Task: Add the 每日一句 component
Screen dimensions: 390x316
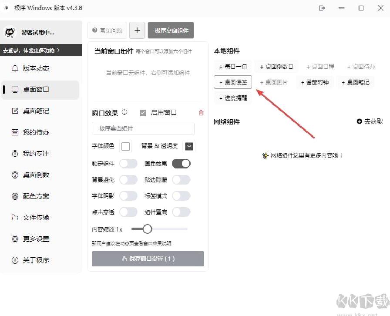Action: point(232,67)
